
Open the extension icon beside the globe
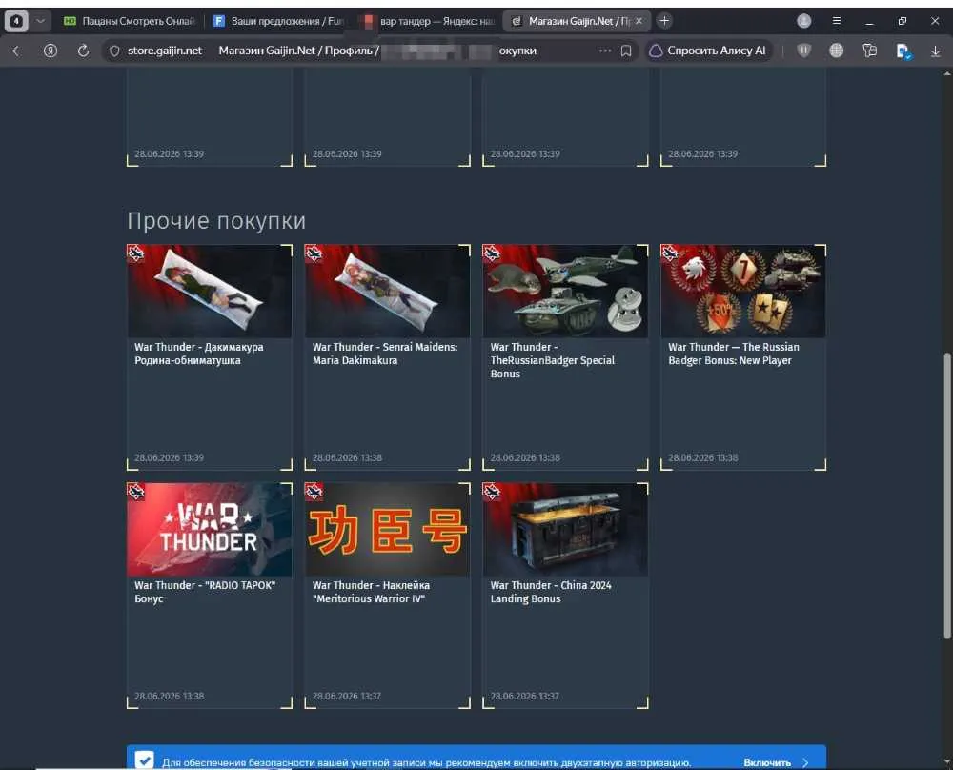click(869, 51)
